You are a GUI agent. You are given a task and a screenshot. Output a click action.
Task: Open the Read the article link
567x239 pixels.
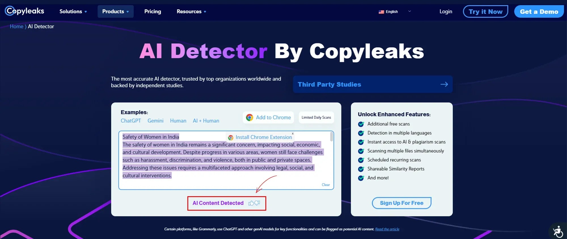pos(387,229)
